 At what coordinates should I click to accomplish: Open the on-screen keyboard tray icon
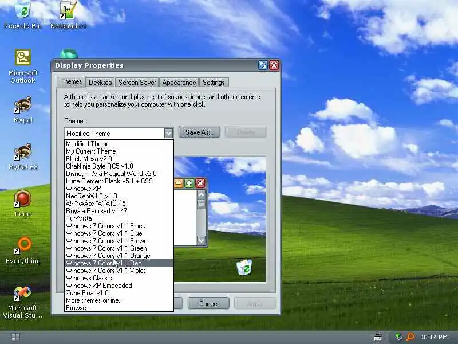tap(378, 337)
